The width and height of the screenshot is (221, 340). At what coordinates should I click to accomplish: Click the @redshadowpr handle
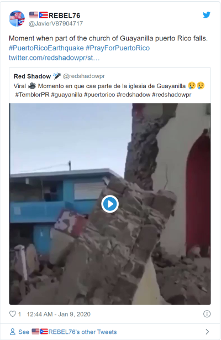84,76
